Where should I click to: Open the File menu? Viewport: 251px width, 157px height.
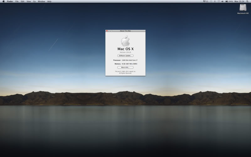pos(17,1)
